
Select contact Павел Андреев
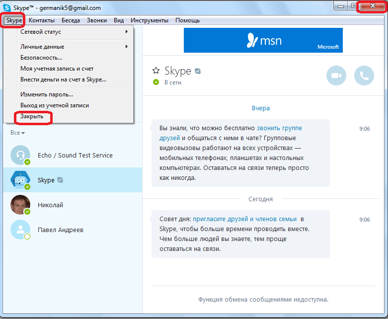[x=73, y=230]
